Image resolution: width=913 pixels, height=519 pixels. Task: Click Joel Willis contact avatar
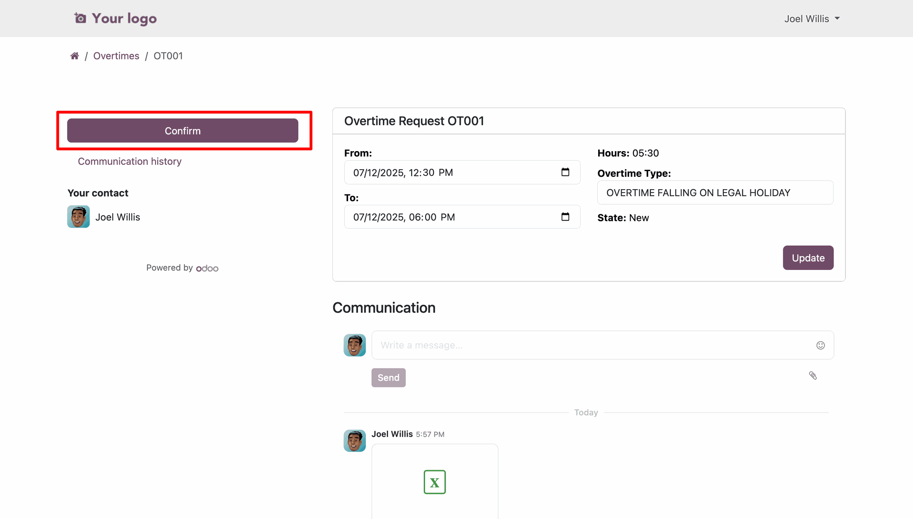click(78, 217)
